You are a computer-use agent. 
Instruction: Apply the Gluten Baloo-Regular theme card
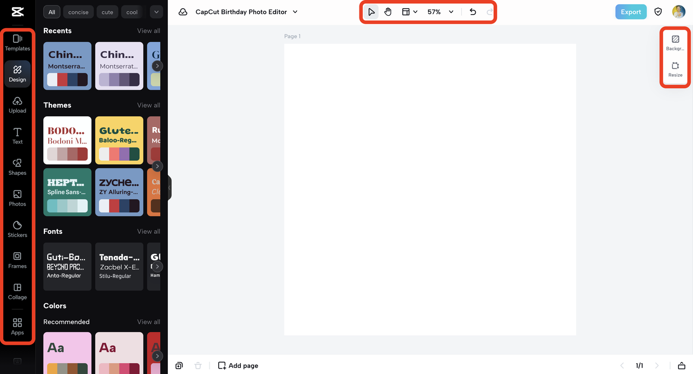point(119,140)
